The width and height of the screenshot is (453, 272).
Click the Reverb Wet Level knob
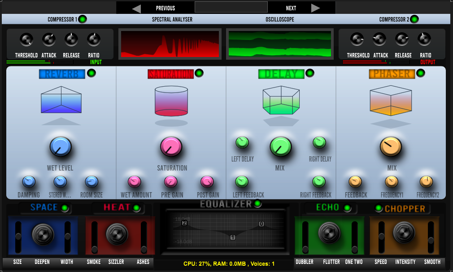[x=61, y=147]
